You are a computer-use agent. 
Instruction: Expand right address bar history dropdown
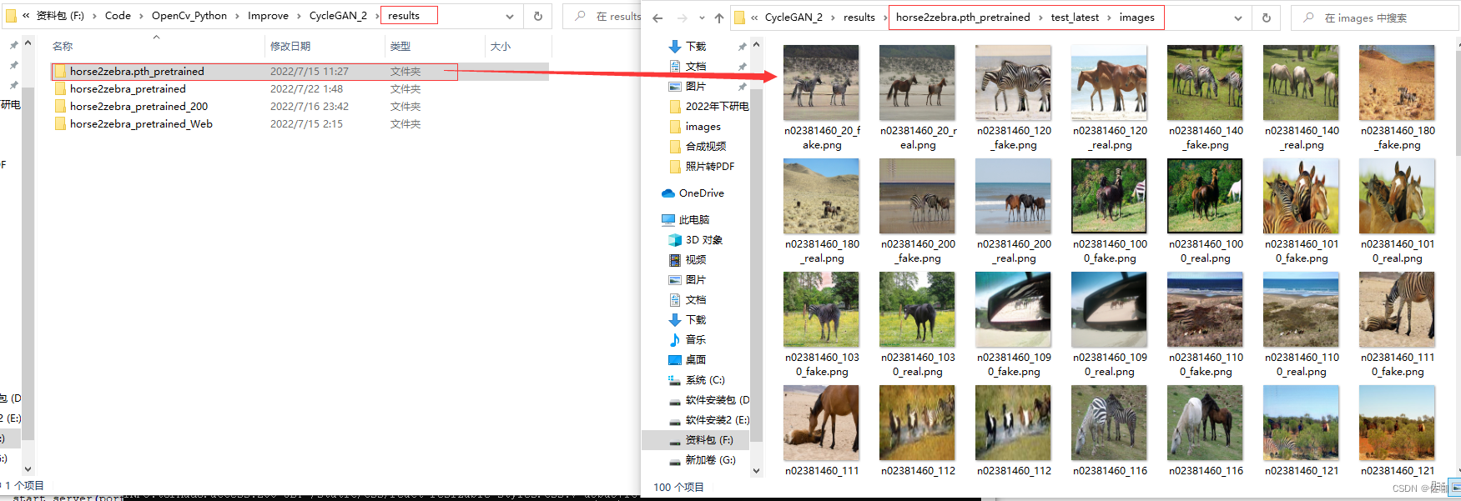(1237, 18)
